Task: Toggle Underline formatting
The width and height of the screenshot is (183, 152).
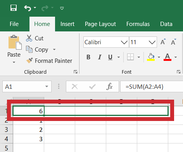Action: click(110, 57)
